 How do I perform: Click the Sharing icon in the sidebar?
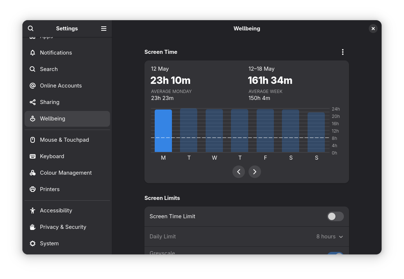point(32,102)
